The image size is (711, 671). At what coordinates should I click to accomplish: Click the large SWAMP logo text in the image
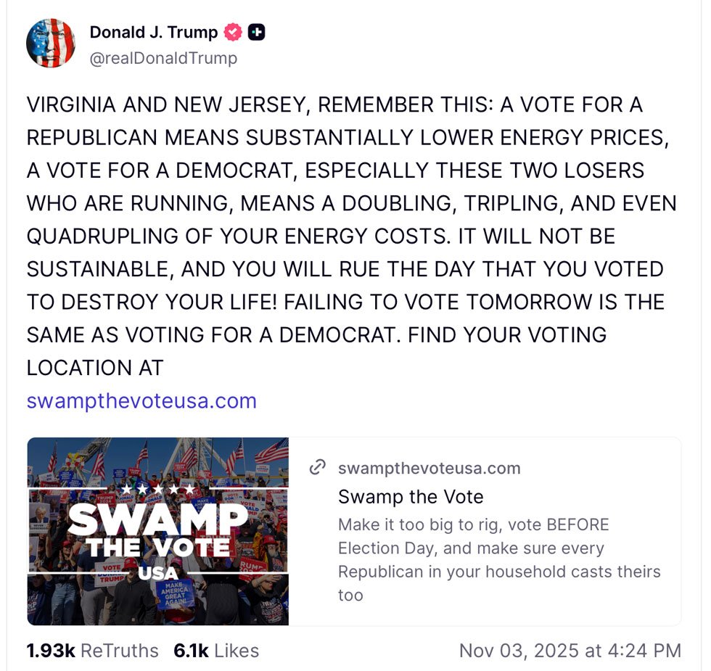(x=157, y=519)
